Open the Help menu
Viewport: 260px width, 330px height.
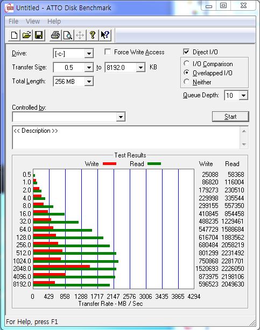(x=54, y=21)
